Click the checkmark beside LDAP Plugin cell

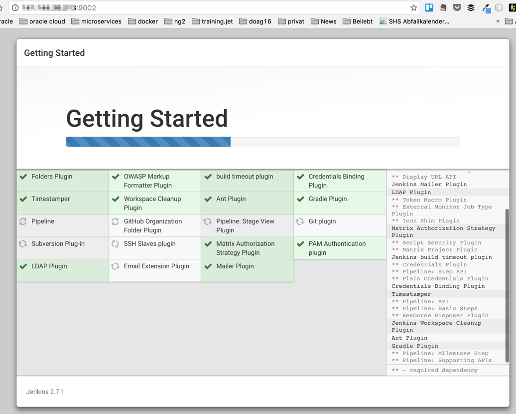click(x=23, y=266)
